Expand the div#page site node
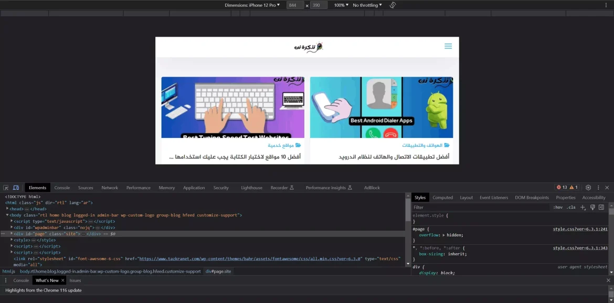 pos(12,233)
